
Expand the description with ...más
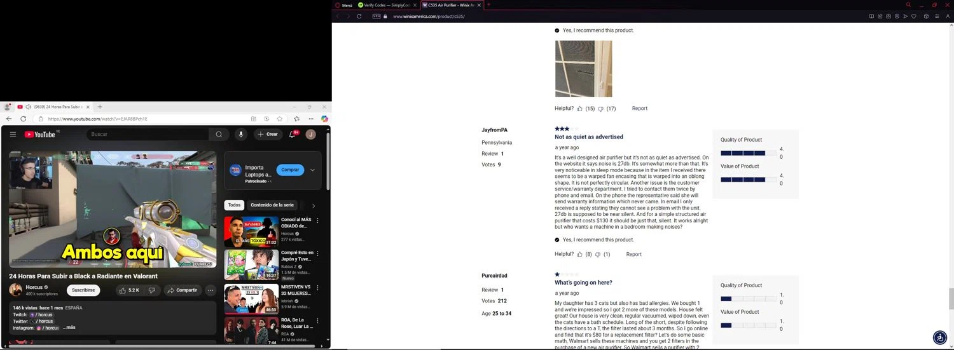(69, 328)
